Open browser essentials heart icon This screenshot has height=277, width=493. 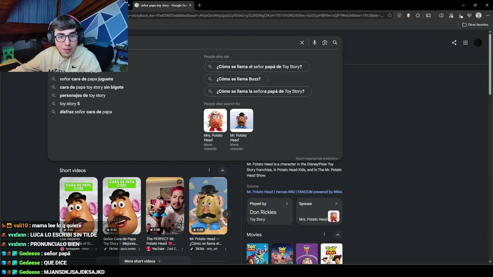469,15
